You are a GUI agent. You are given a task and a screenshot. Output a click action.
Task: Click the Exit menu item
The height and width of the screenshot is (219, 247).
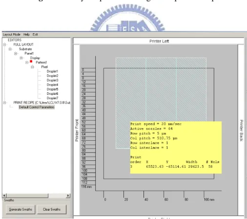[35, 35]
